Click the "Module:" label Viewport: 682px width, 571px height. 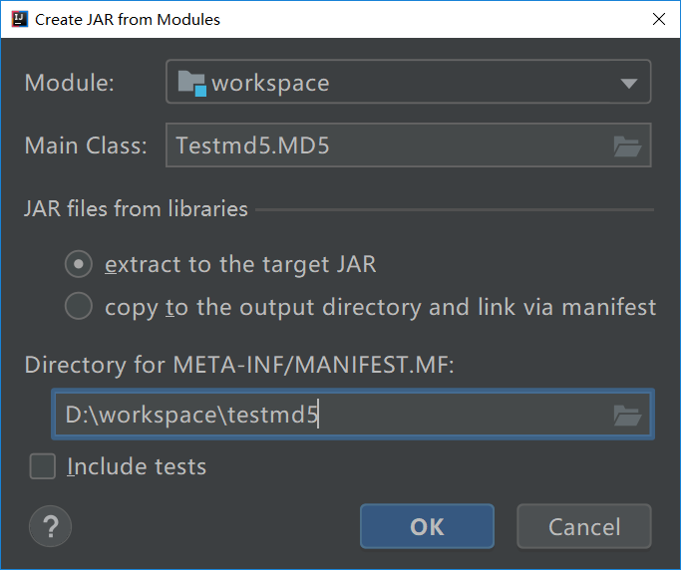pos(70,84)
